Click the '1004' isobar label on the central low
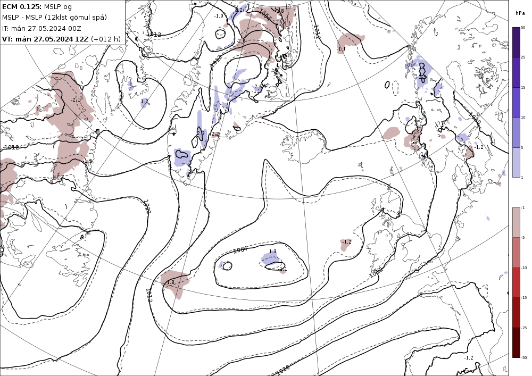The width and height of the screenshot is (532, 376). pos(240,250)
